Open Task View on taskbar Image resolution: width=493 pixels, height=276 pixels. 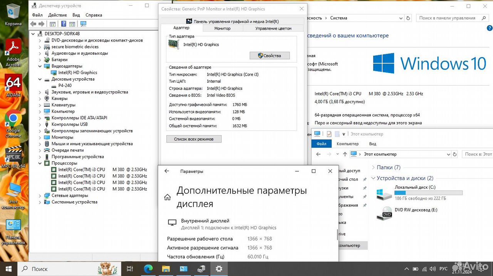[130, 269]
